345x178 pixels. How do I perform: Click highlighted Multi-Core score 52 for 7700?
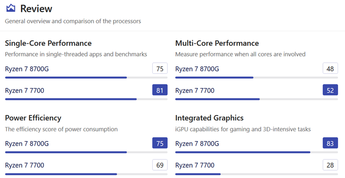coord(330,90)
